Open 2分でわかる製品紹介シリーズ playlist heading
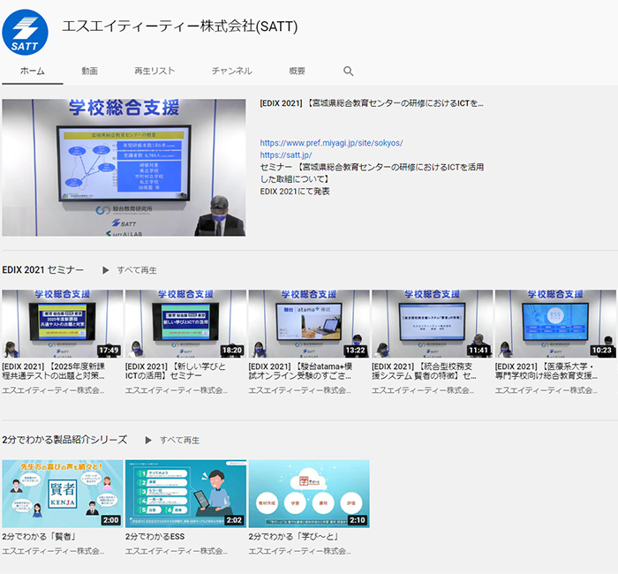 point(64,440)
